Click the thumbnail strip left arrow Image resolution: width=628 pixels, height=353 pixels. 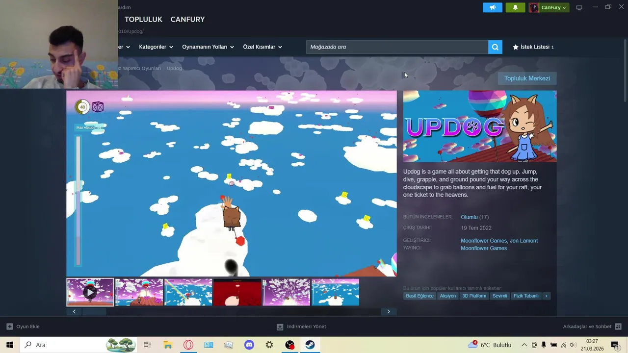pos(74,311)
